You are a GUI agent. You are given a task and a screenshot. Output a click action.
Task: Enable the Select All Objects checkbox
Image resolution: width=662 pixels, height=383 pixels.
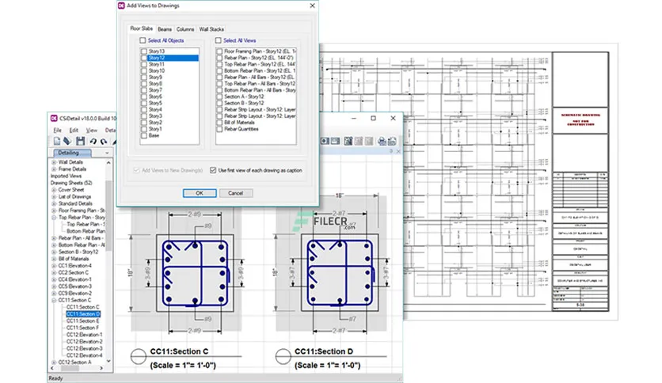(143, 40)
